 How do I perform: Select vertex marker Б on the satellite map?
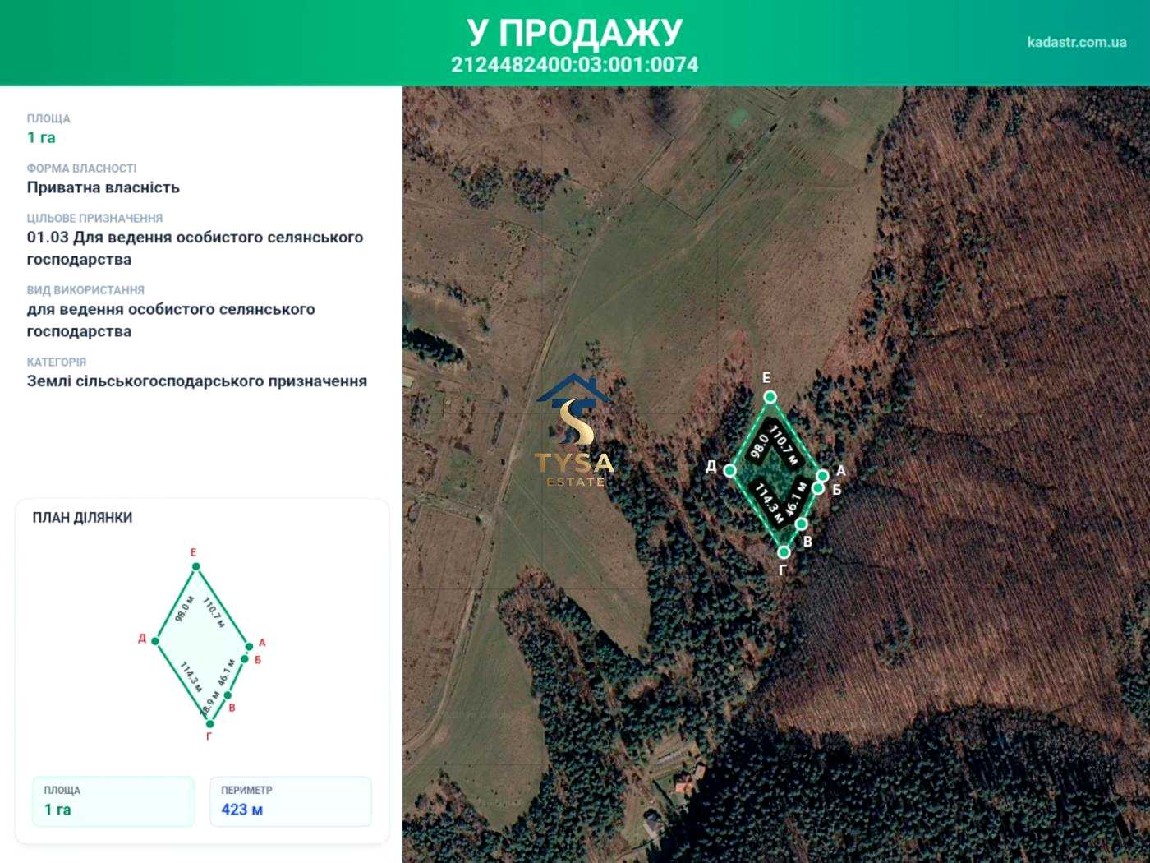tap(818, 488)
